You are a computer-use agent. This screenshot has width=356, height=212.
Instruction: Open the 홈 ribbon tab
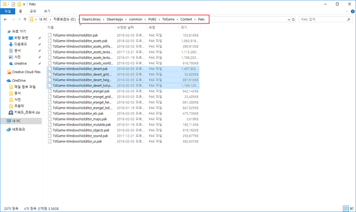(x=20, y=11)
